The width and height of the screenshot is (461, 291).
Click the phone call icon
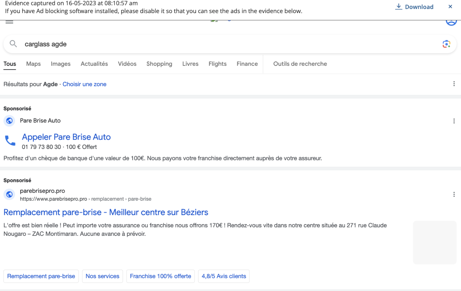coord(10,141)
